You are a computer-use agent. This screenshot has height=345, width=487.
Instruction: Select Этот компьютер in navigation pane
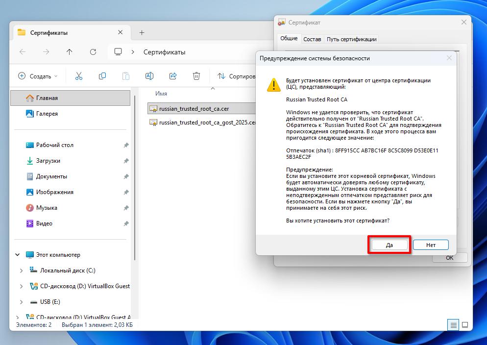point(58,255)
